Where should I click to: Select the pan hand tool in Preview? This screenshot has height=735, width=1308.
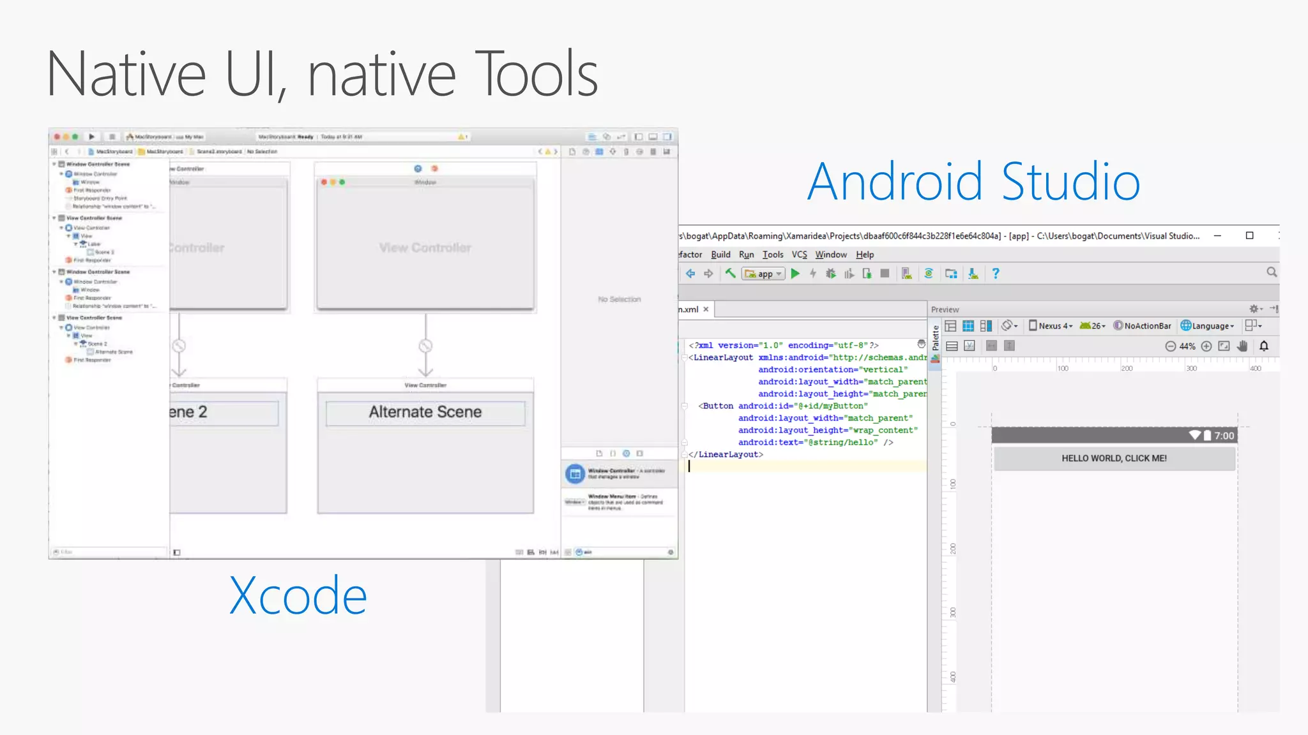pyautogui.click(x=1242, y=346)
